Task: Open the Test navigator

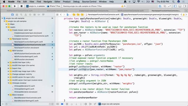Action: point(30,15)
